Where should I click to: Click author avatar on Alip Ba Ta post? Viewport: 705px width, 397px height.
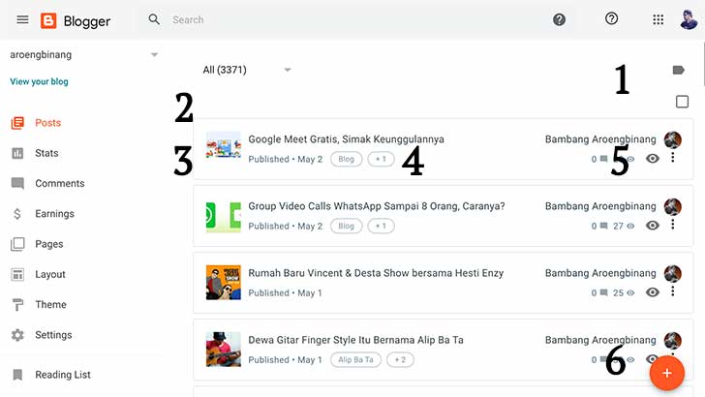[x=673, y=341]
